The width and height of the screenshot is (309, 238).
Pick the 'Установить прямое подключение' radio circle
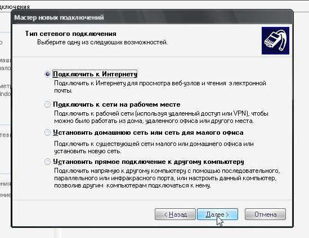pos(47,162)
